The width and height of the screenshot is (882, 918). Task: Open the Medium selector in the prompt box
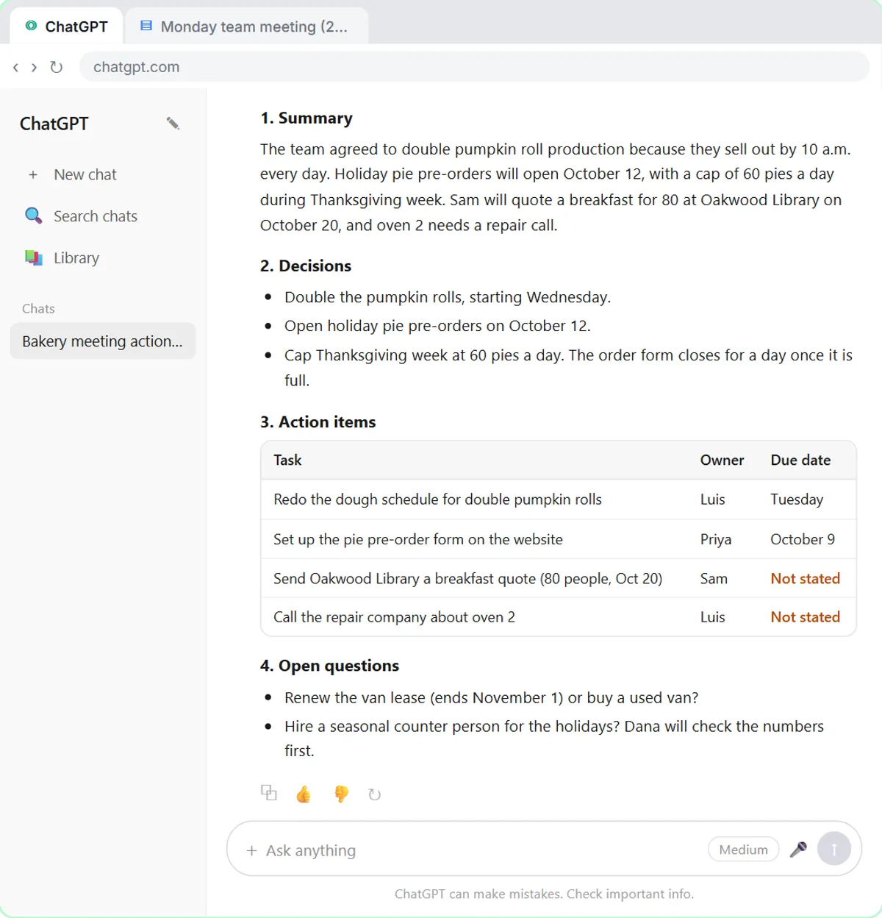[x=743, y=850]
